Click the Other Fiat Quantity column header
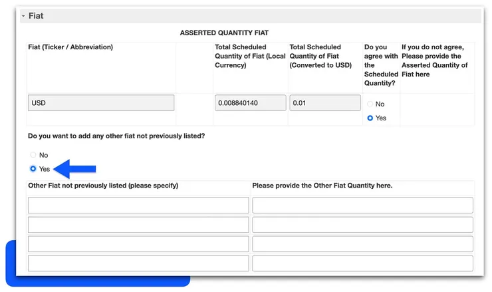This screenshot has width=492, height=292. click(322, 186)
